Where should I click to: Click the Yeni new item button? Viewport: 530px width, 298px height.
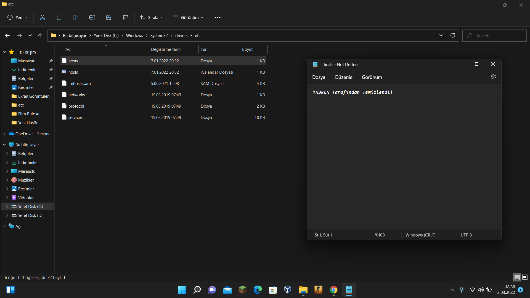pyautogui.click(x=17, y=17)
